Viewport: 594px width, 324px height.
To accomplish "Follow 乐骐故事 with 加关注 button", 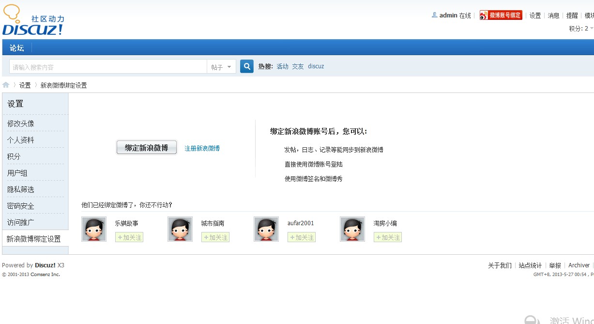I will 129,237.
